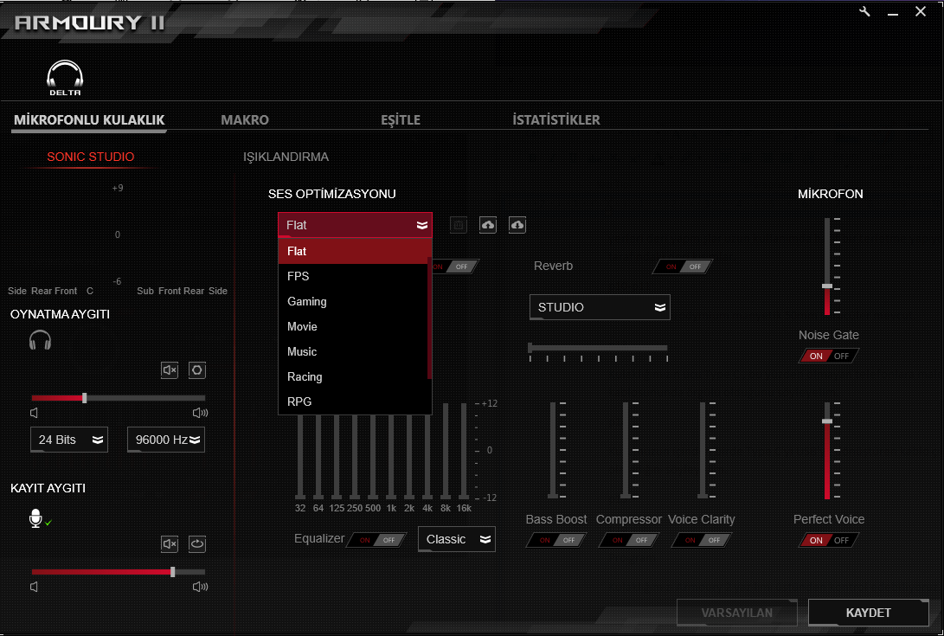The width and height of the screenshot is (944, 636).
Task: Switch to the EŞİTLE tab
Action: pos(401,120)
